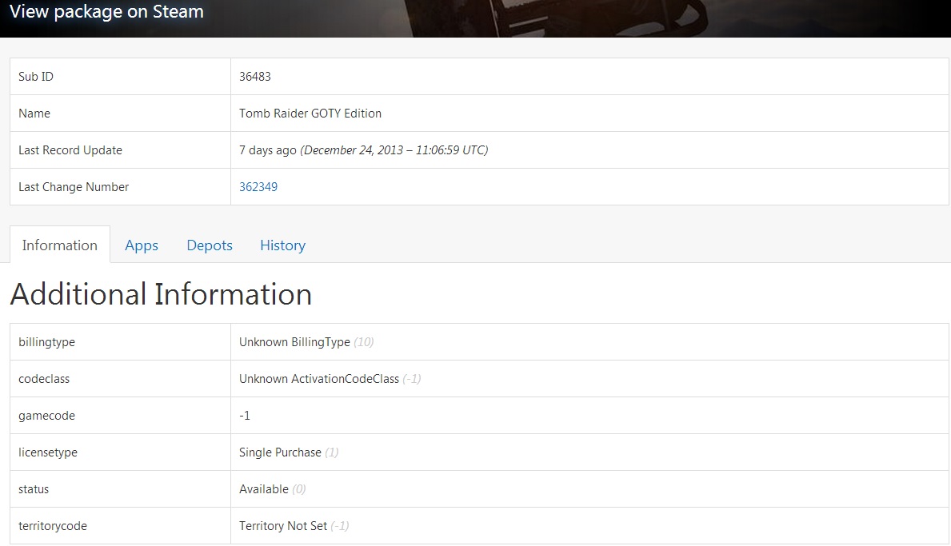Select the Tomb Raider GOTY Edition name text
Viewport: 951px width, 546px height.
[x=310, y=114]
